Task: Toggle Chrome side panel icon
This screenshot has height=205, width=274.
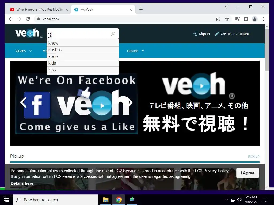Action: (246, 19)
